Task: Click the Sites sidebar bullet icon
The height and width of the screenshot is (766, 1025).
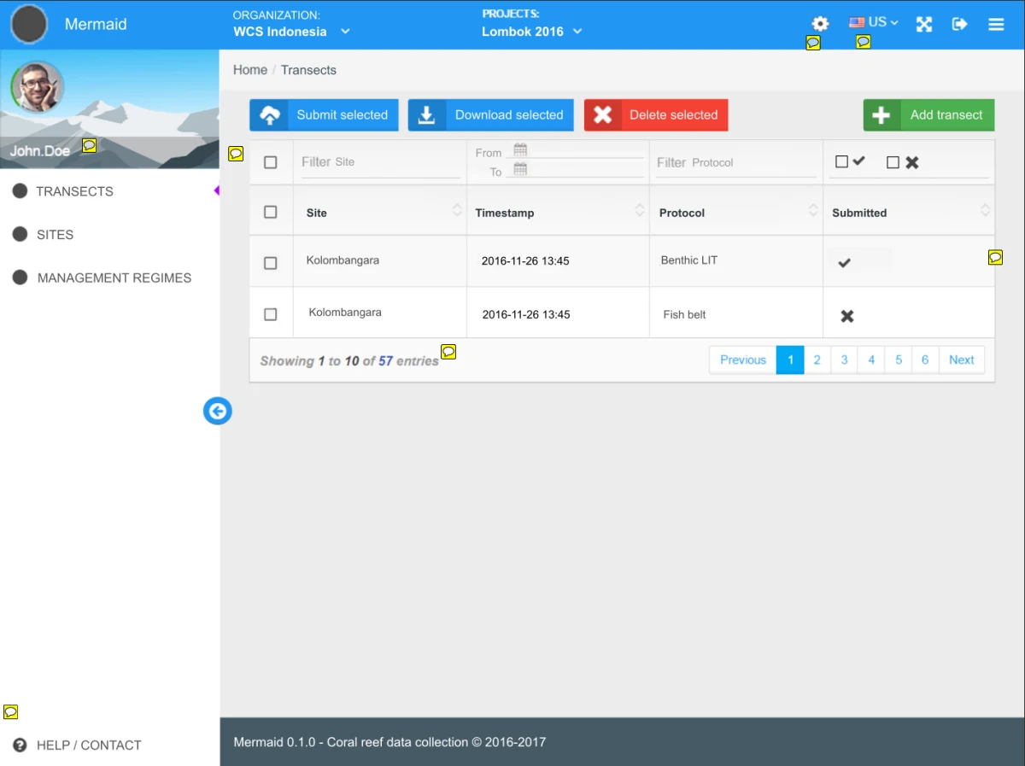Action: click(20, 234)
